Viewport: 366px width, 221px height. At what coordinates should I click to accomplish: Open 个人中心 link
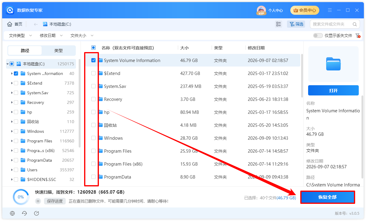click(x=276, y=10)
